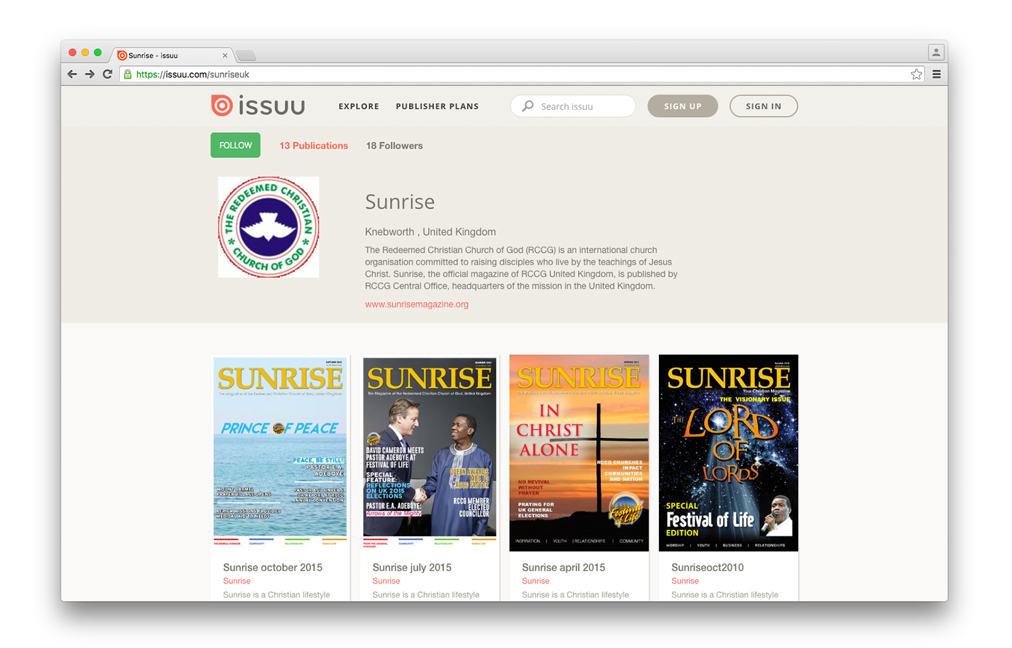Click the Sign Up button
This screenshot has width=1012, height=648.
click(x=682, y=106)
